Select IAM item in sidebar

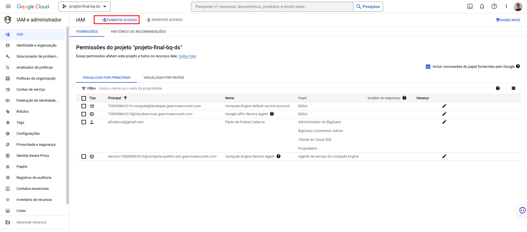tap(33, 34)
